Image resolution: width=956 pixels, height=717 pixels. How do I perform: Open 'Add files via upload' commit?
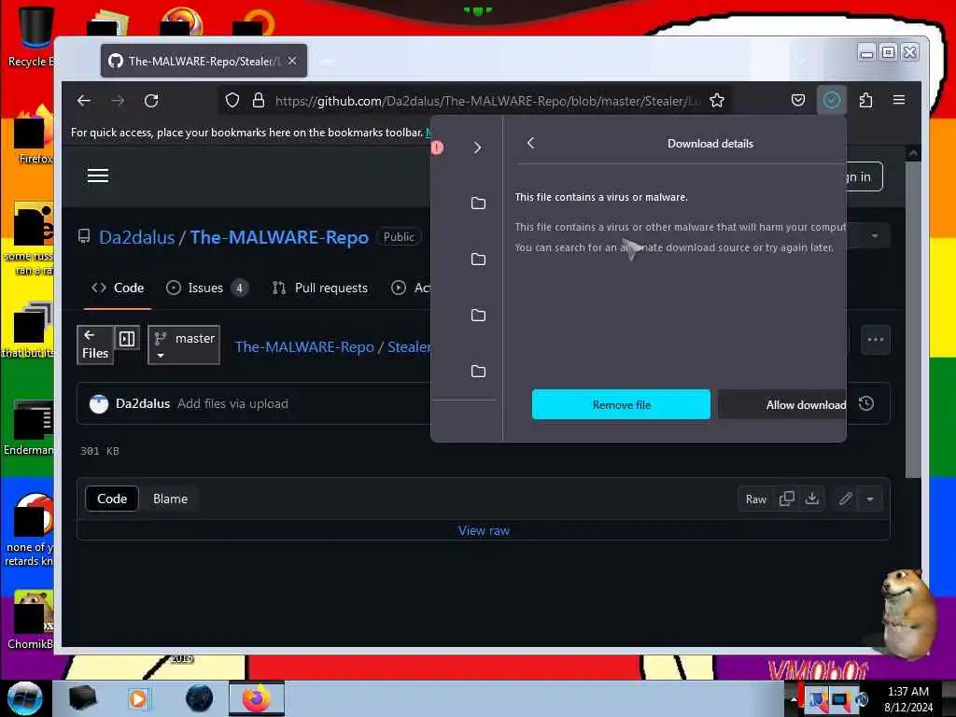click(x=232, y=403)
